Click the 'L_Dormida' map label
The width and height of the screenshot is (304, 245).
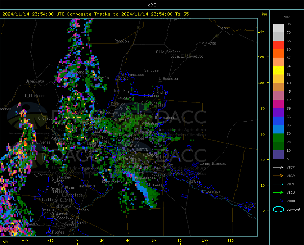[x=211, y=191]
